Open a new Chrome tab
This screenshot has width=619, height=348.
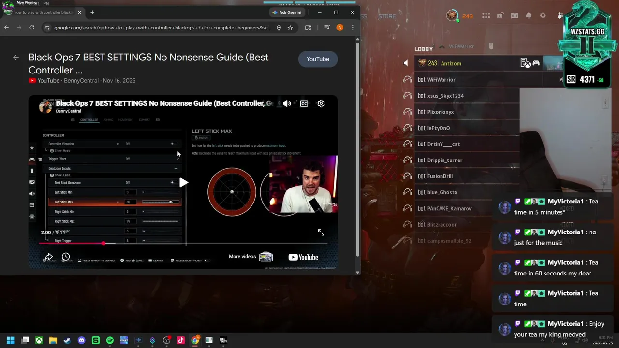(x=92, y=12)
